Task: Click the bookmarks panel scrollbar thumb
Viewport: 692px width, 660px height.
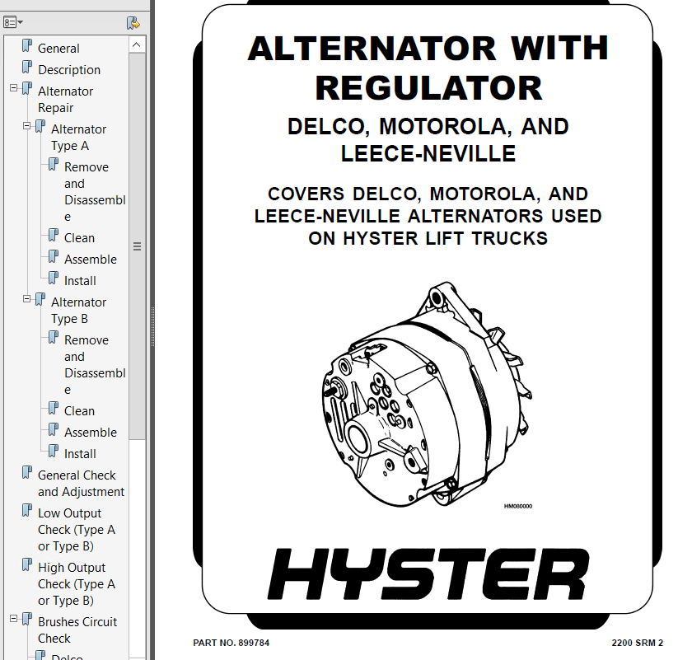Action: point(138,246)
